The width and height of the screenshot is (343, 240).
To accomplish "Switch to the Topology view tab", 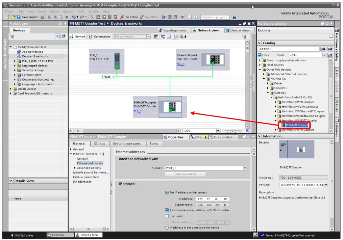I will (172, 30).
